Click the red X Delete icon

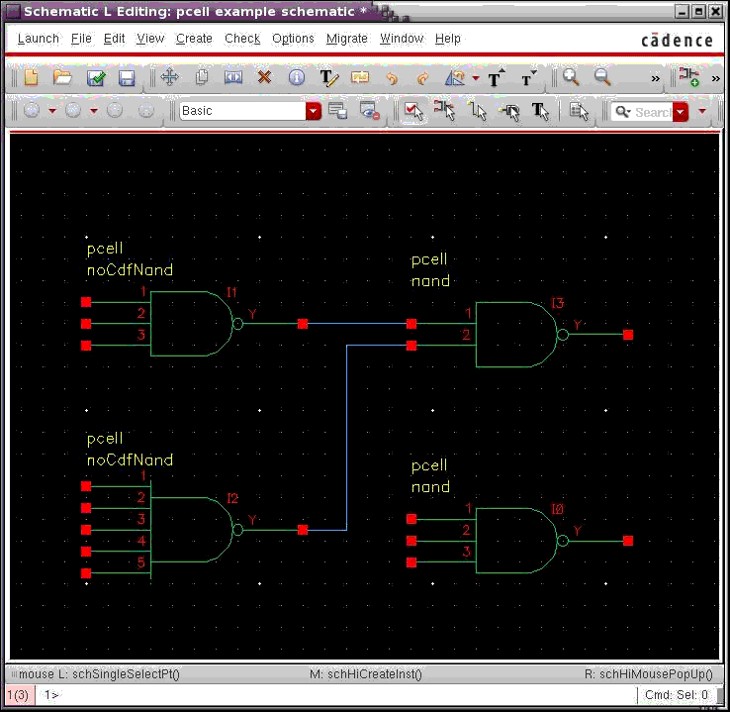point(264,77)
